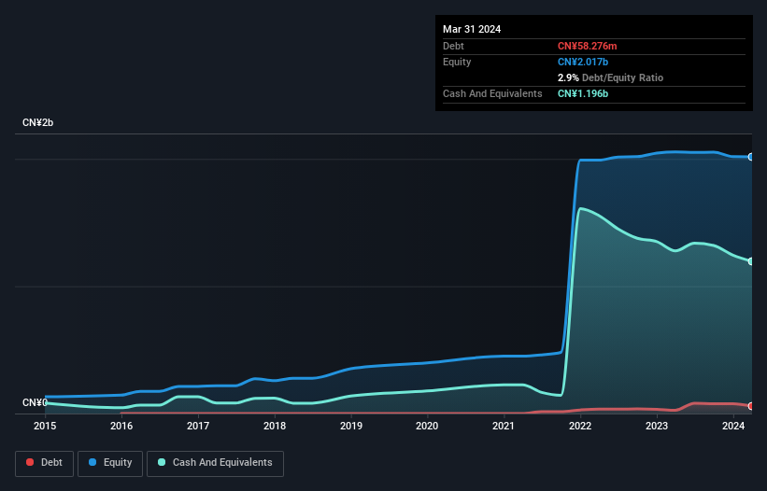The image size is (767, 491).
Task: Click the red Debt legend dot
Action: click(x=30, y=462)
